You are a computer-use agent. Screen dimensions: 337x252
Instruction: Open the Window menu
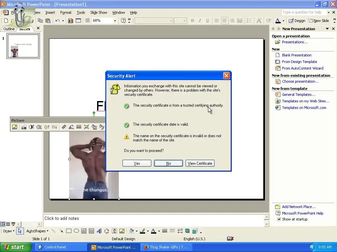point(118,12)
